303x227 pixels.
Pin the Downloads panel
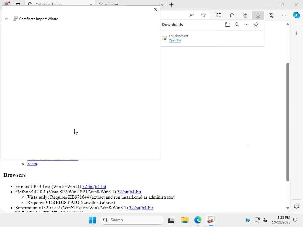click(x=256, y=25)
